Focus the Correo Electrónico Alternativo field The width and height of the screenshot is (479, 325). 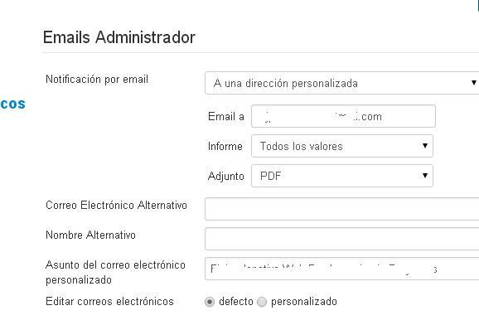point(341,209)
